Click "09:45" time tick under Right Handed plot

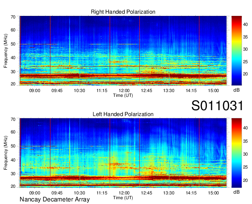coord(57,91)
